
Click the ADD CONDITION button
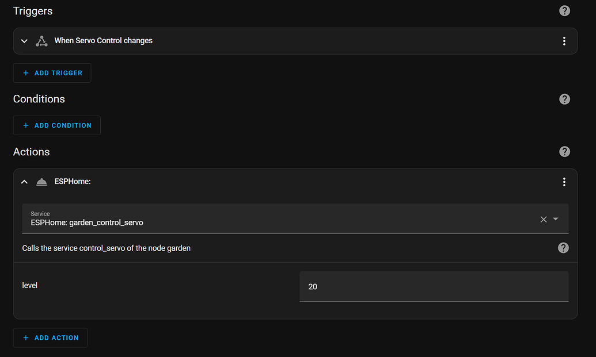(x=56, y=125)
